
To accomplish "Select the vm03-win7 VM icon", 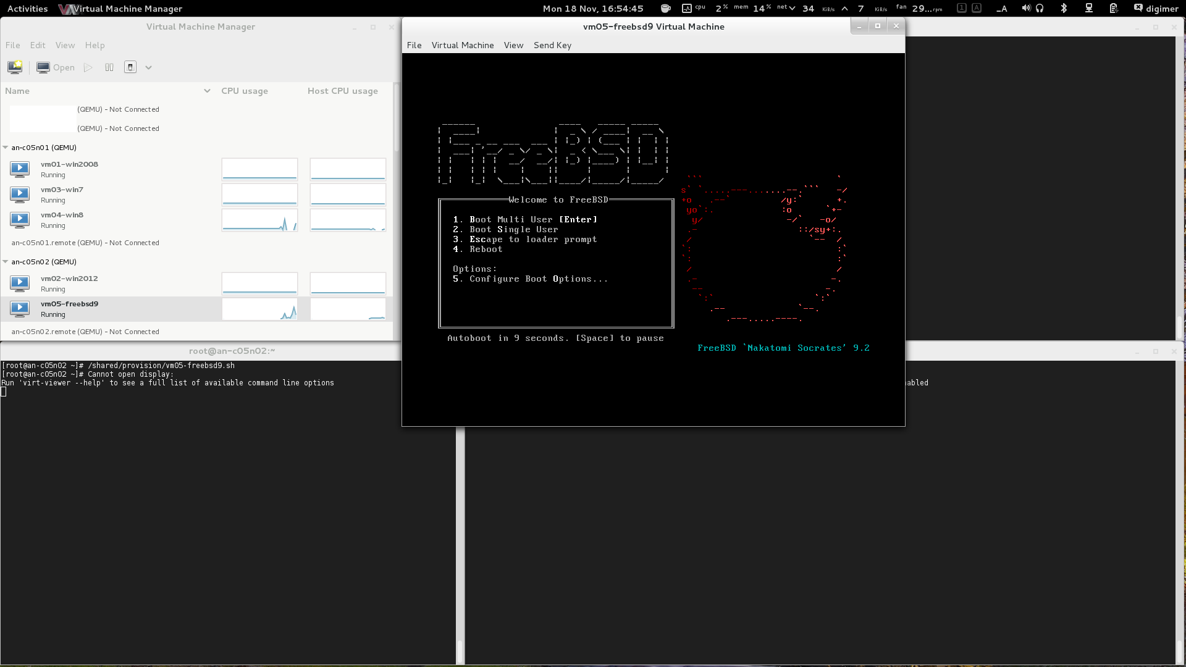I will pos(20,194).
